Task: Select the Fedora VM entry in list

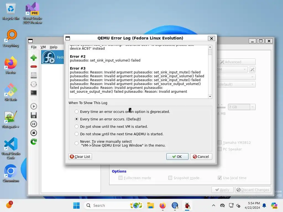Action: 53,57
